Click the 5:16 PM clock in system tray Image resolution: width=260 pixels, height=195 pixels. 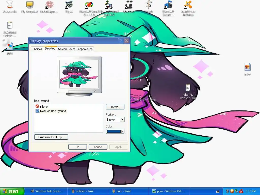pyautogui.click(x=250, y=191)
